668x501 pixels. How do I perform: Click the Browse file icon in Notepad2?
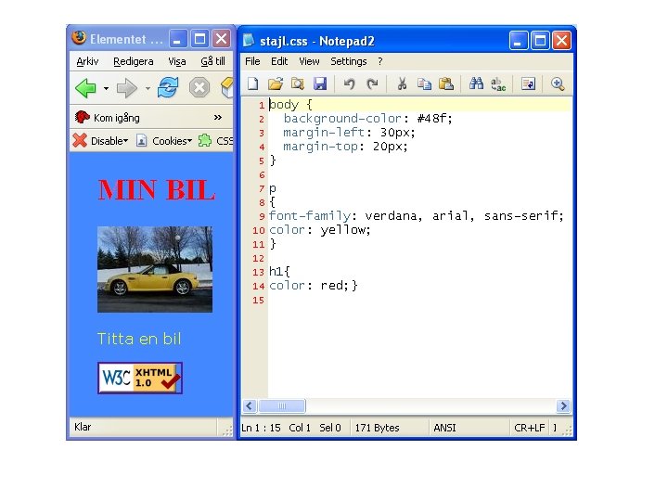pyautogui.click(x=298, y=83)
